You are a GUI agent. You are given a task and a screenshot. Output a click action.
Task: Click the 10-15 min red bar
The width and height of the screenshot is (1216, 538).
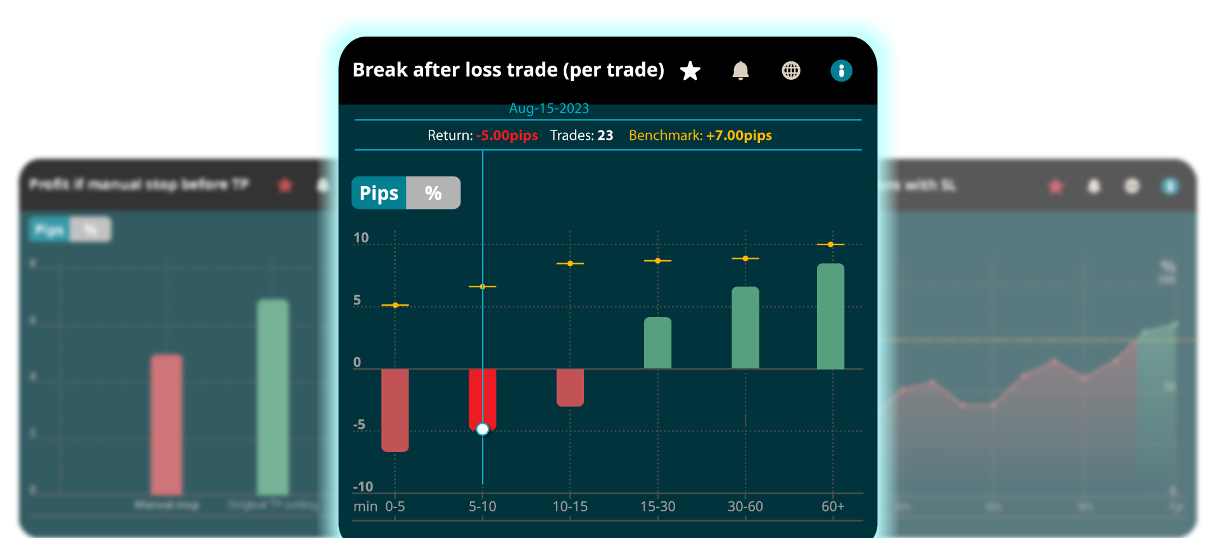570,387
